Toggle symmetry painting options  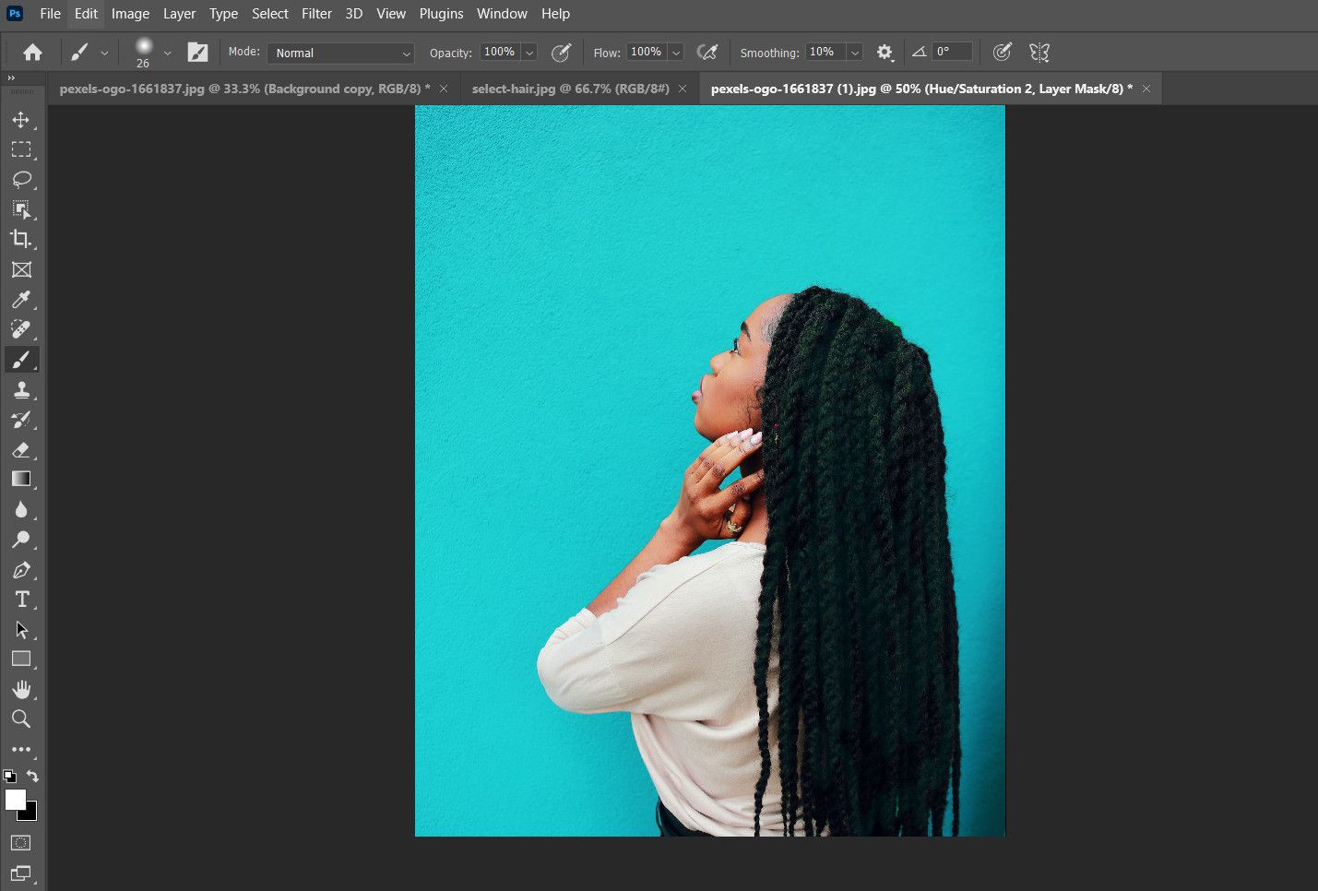coord(1039,53)
